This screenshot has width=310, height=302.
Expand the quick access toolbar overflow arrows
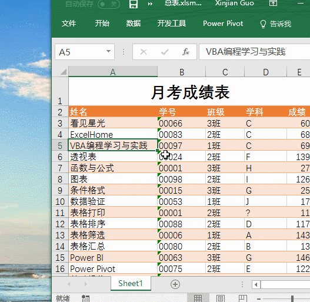pos(150,4)
